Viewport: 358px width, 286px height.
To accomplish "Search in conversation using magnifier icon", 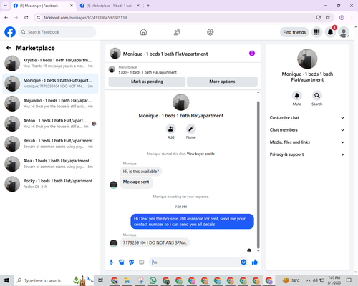I will pos(317,96).
